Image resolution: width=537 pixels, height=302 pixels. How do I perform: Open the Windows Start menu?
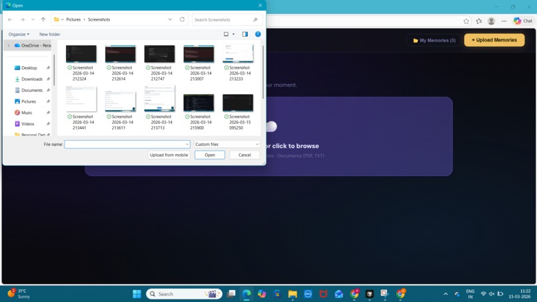pyautogui.click(x=137, y=294)
